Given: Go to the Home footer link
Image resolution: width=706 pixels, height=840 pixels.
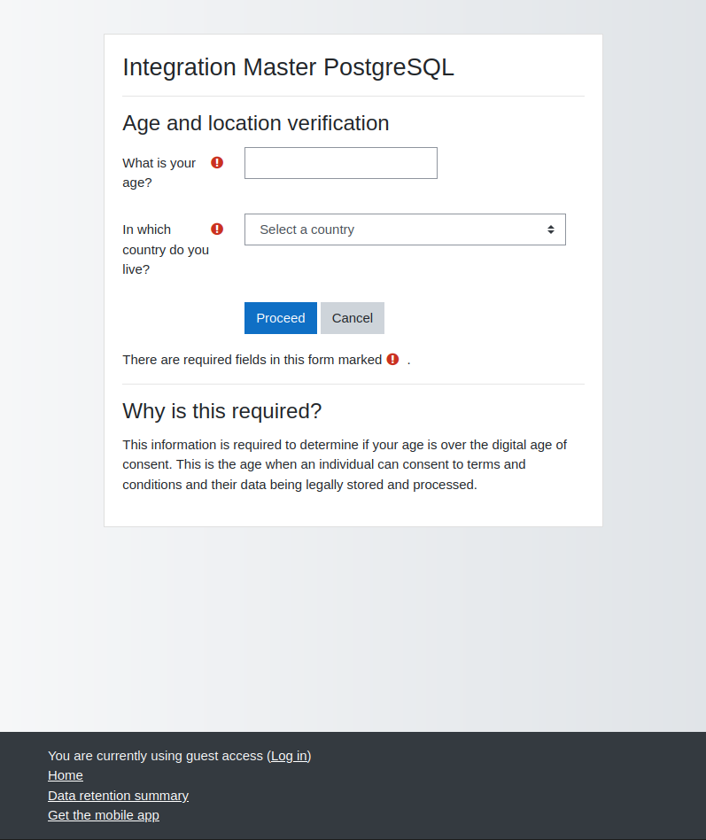Looking at the screenshot, I should (66, 775).
